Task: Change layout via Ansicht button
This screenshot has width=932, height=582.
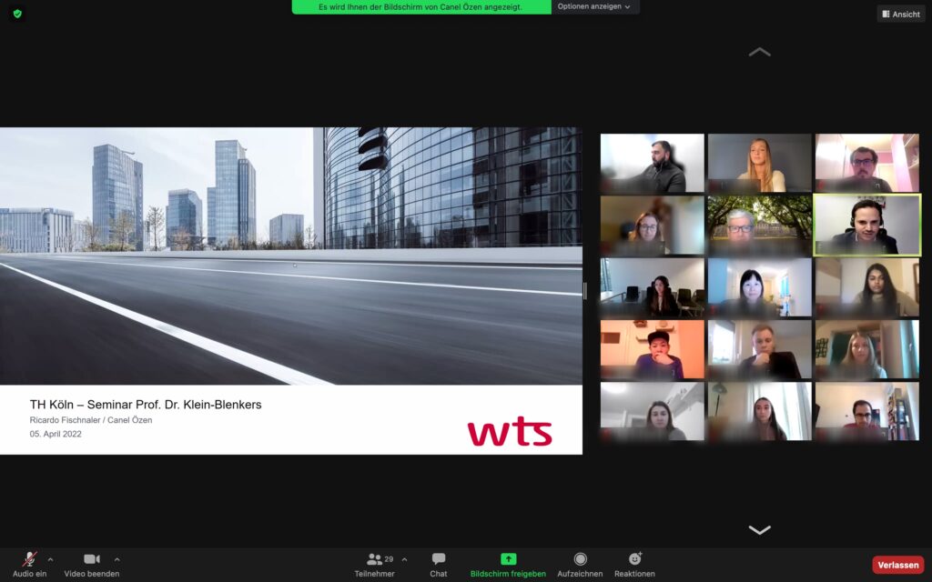Action: [x=901, y=15]
